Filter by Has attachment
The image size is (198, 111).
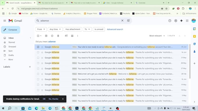[x=73, y=29]
